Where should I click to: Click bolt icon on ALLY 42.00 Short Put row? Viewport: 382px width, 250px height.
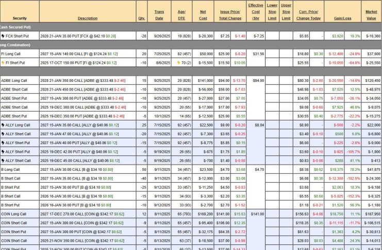3,152
